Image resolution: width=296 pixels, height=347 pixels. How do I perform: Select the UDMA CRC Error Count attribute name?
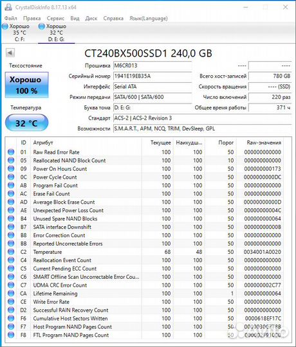60,285
